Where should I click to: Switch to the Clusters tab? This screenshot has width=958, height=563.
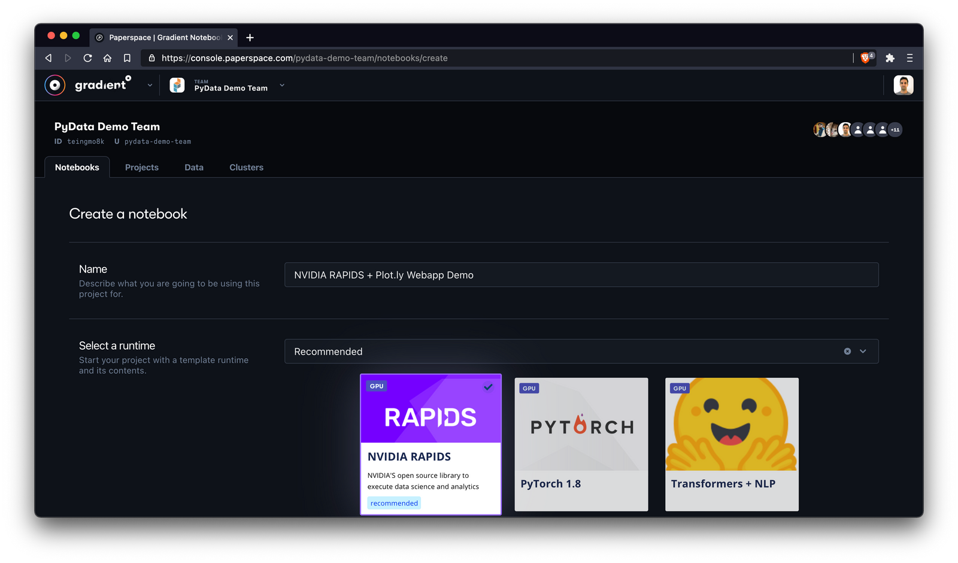click(246, 167)
